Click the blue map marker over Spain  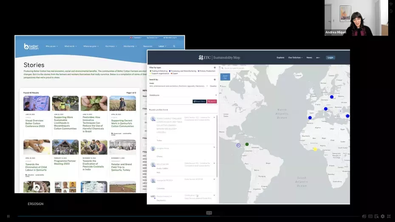click(310, 118)
